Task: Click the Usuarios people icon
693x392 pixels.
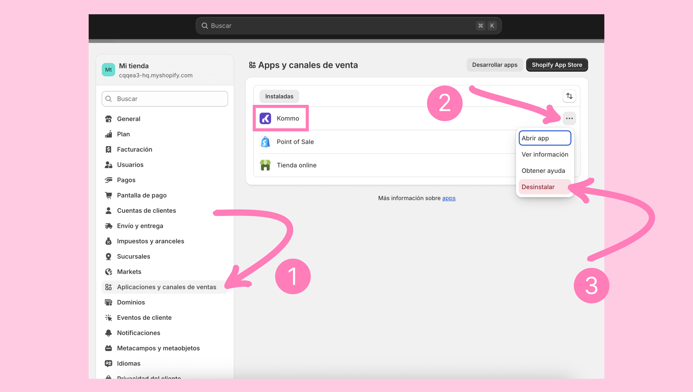Action: tap(108, 164)
